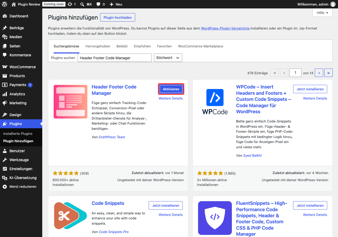Click the Header Footer Code Manager thumbnail
Screen dimensions: 338x237
(71, 102)
